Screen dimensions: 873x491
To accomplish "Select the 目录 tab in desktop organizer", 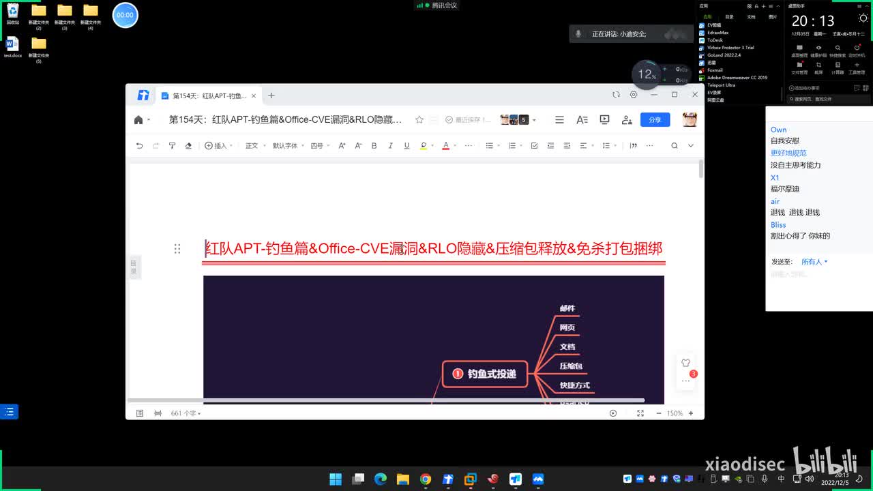I will click(x=729, y=17).
